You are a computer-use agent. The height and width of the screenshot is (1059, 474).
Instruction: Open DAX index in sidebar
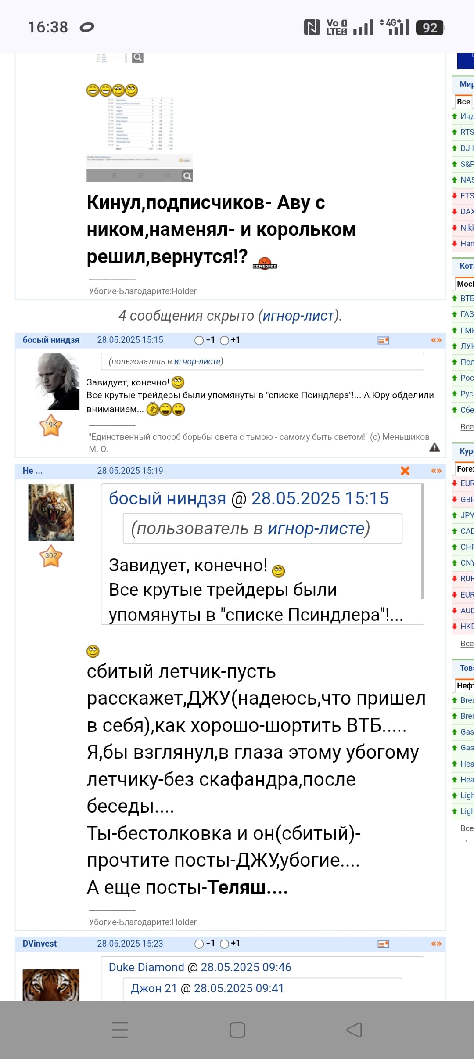(x=467, y=212)
